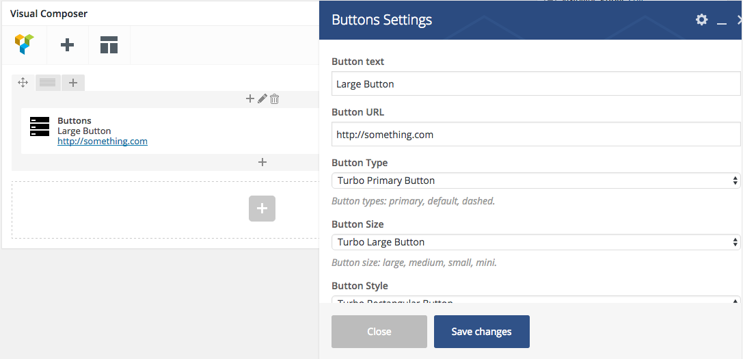743x359 pixels.
Task: Open the Buttons Settings gear icon
Action: [701, 20]
